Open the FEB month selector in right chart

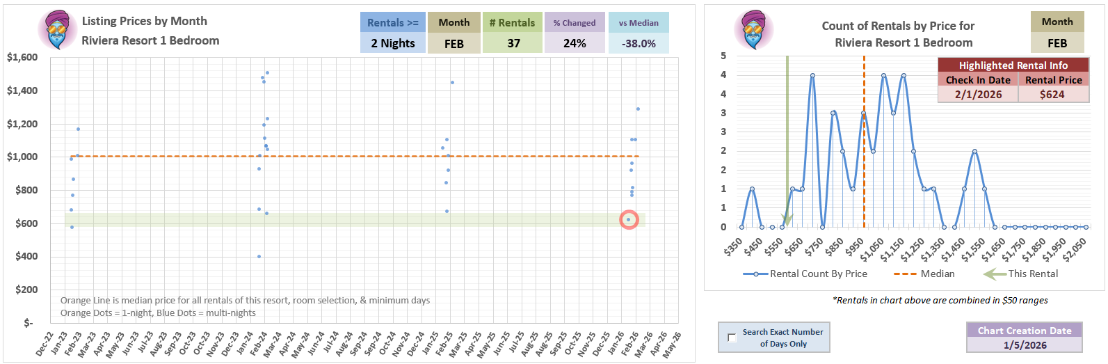point(1057,42)
